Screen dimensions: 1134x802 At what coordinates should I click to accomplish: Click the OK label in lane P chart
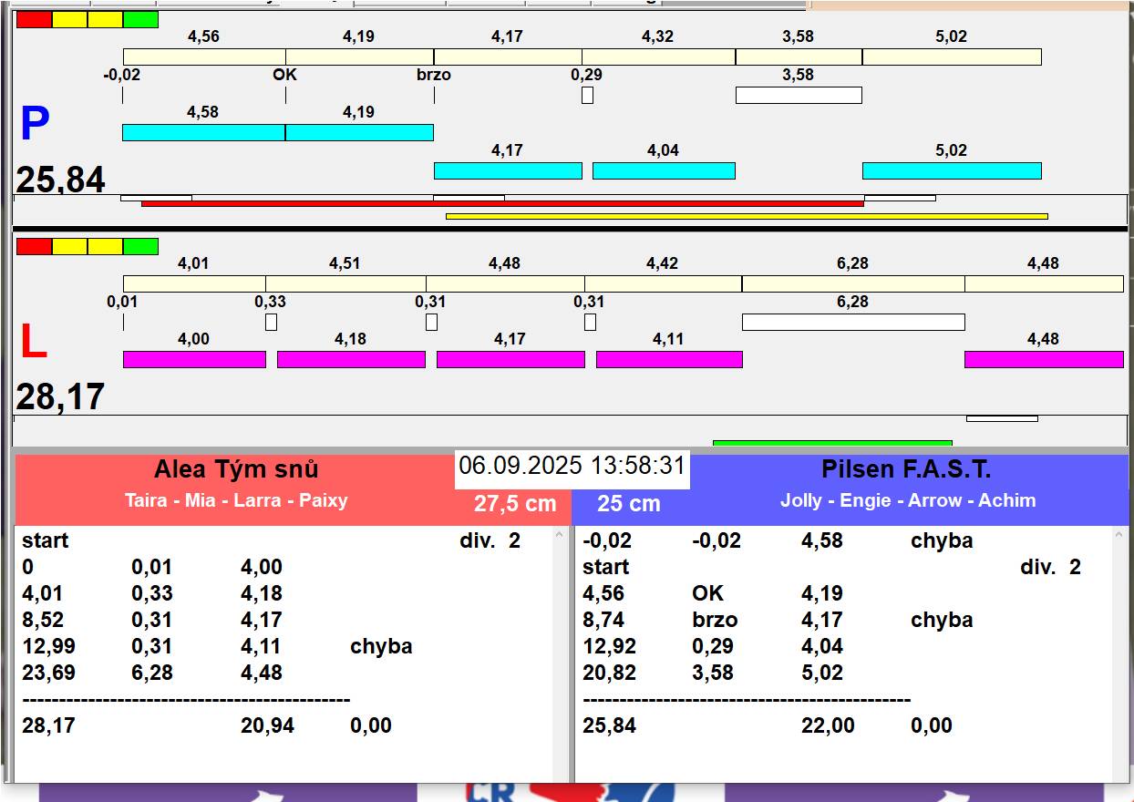pyautogui.click(x=285, y=75)
